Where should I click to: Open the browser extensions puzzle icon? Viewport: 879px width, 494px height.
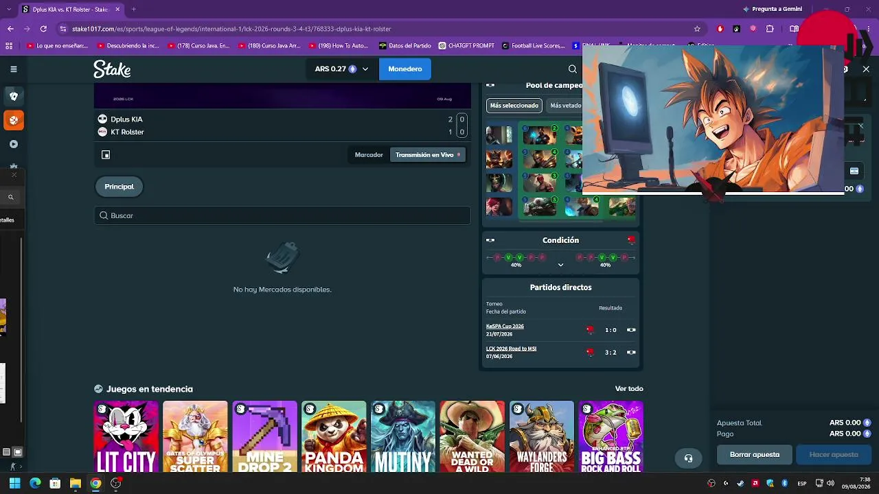click(770, 29)
